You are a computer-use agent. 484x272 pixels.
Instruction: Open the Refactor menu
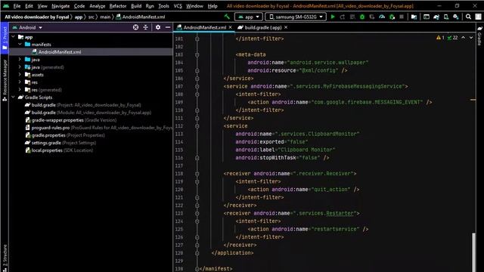[118, 6]
